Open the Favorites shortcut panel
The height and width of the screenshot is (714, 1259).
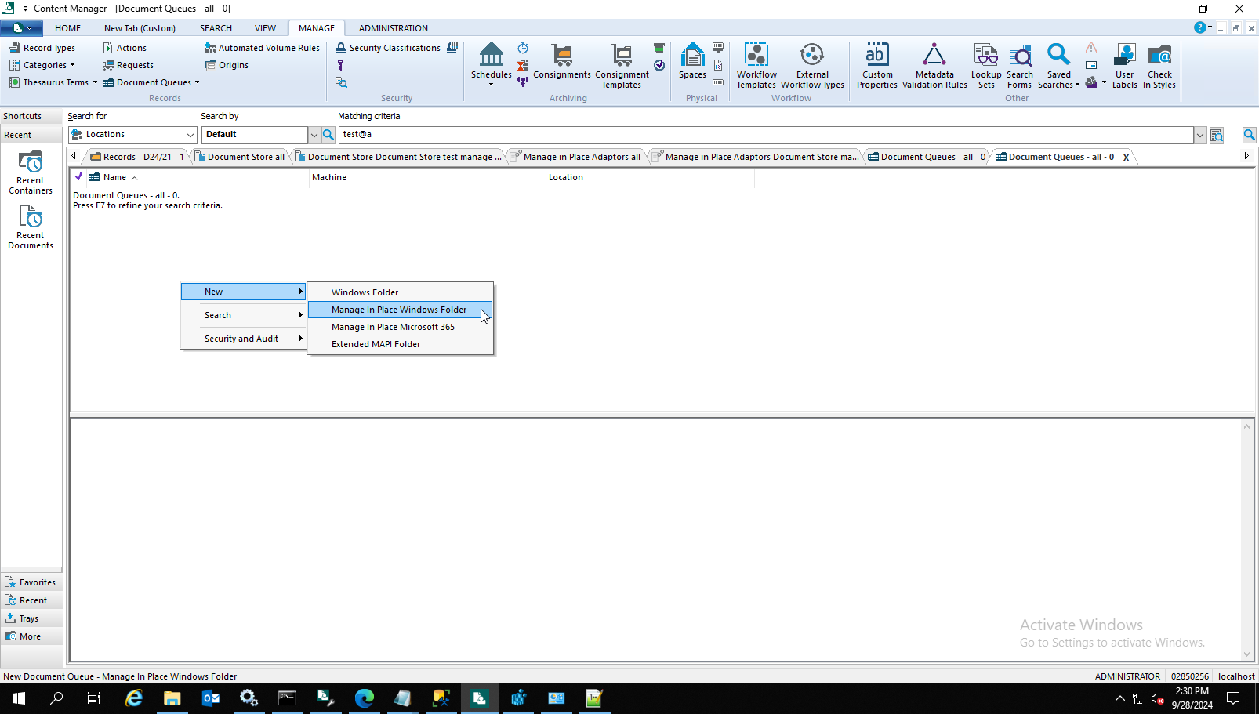coord(31,582)
